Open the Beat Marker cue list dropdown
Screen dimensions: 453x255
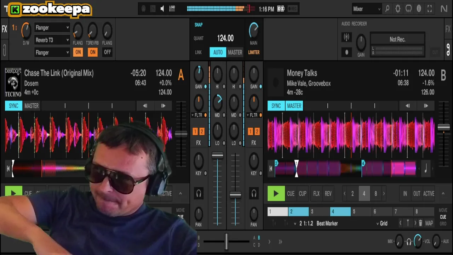[295, 223]
